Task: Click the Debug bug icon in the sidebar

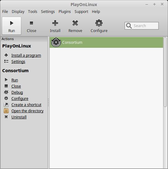Action: 6,92
